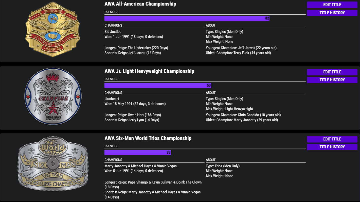Image resolution: width=360 pixels, height=202 pixels.
Task: Click the Jr. Light Heavyweight prestige bar
Action: (x=158, y=86)
